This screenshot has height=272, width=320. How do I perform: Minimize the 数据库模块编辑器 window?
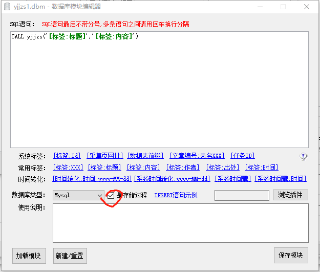point(260,7)
